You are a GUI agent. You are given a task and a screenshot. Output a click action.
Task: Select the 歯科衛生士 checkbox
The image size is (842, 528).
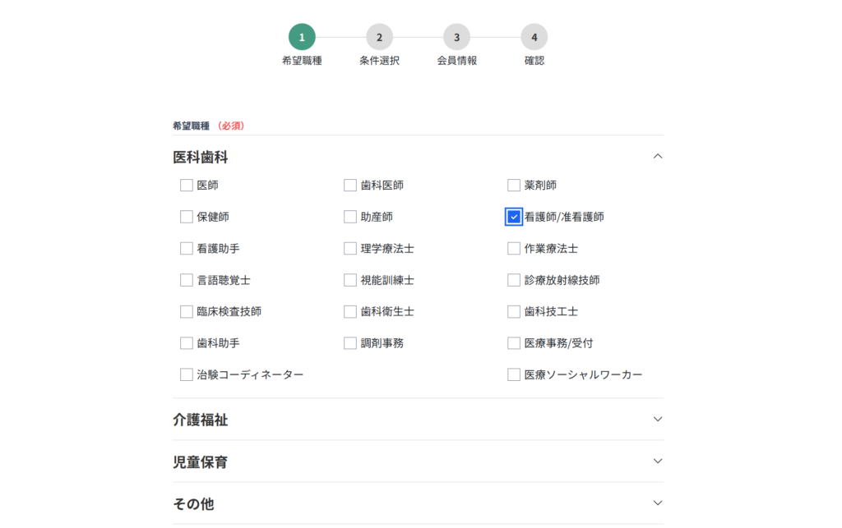[x=350, y=312]
